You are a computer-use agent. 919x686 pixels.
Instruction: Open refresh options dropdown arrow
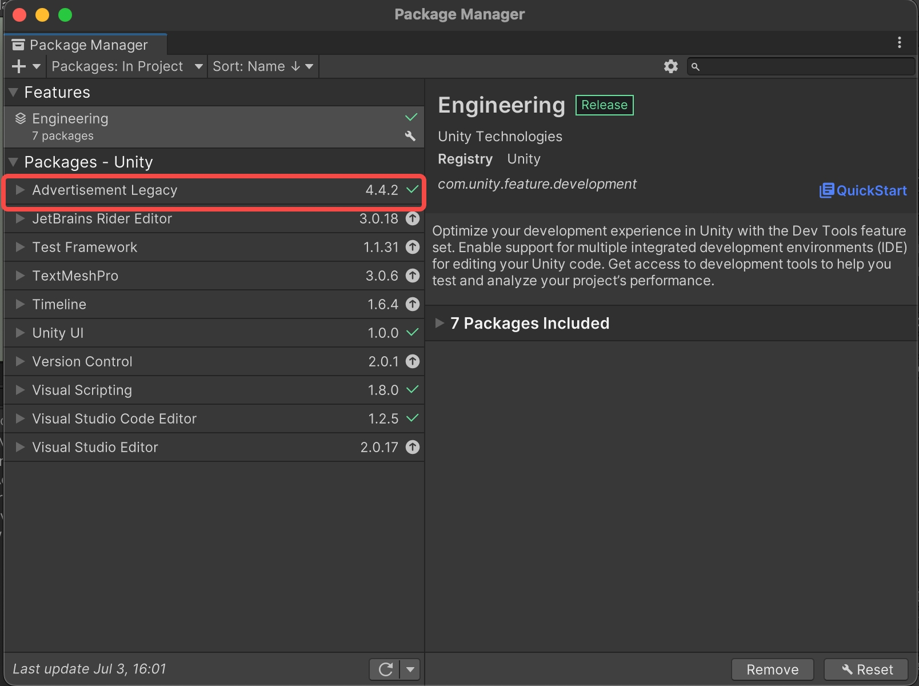click(x=410, y=669)
